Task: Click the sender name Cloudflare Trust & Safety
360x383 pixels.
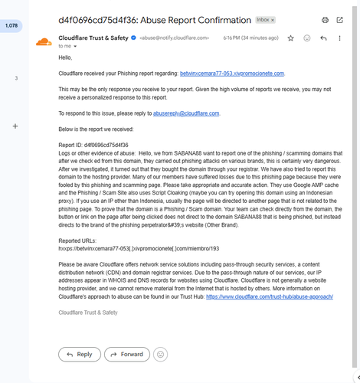Action: point(93,38)
